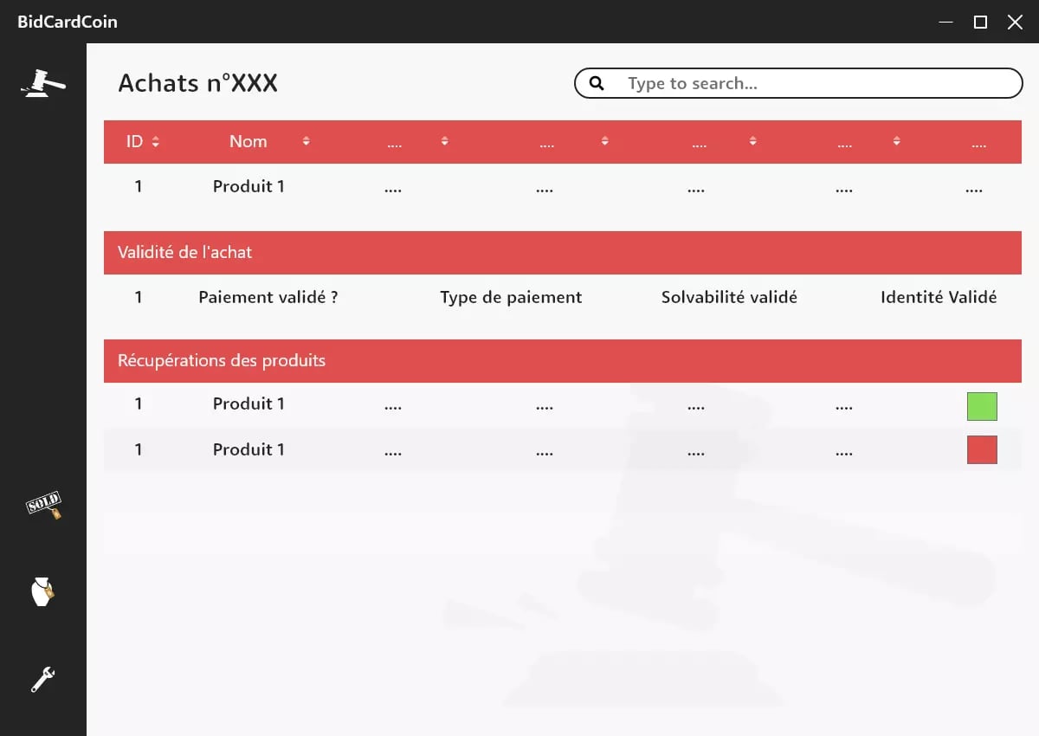Sort table by Nom column arrows
1039x736 pixels.
click(x=306, y=142)
